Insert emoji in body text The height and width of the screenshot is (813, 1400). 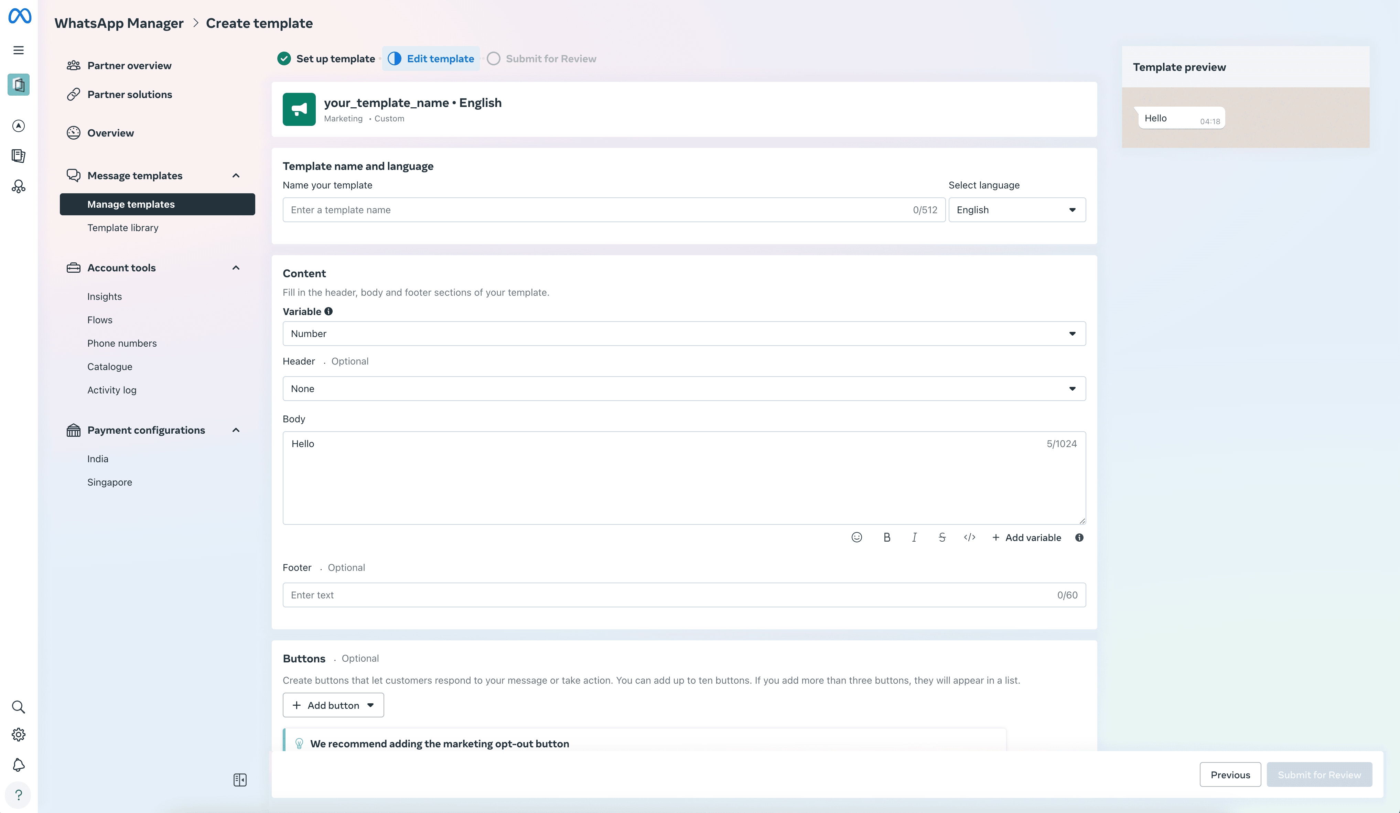(x=857, y=537)
